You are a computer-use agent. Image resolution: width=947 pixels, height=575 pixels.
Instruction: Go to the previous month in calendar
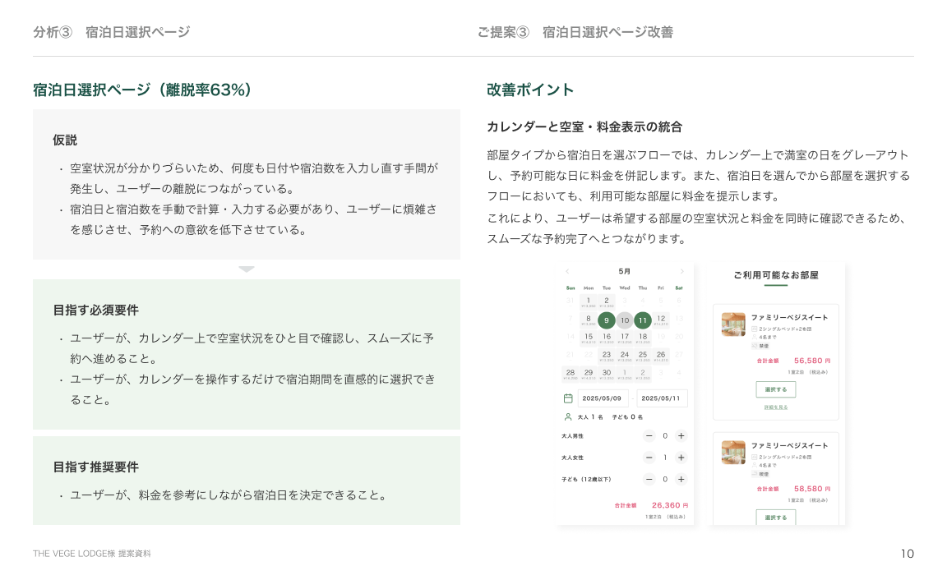click(567, 271)
